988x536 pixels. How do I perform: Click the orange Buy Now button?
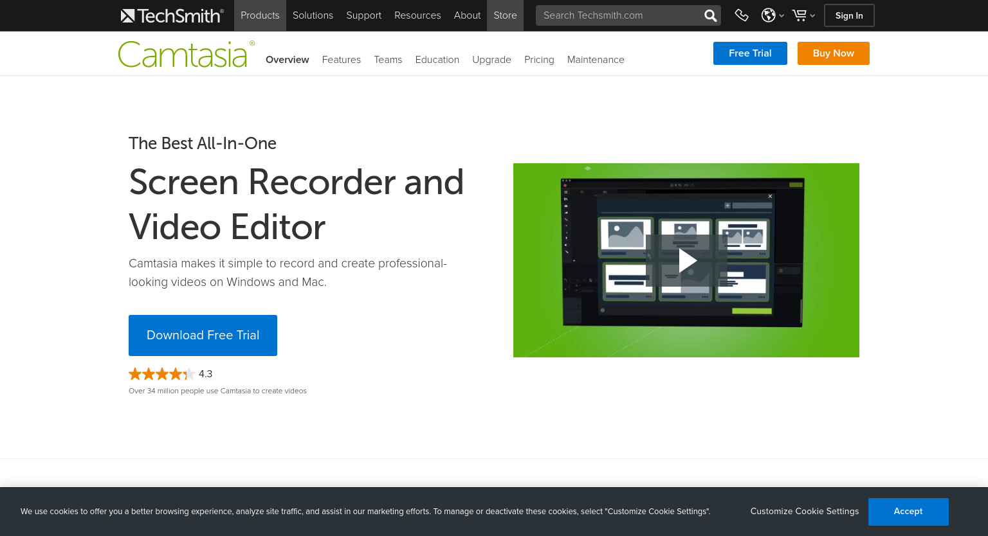[833, 53]
